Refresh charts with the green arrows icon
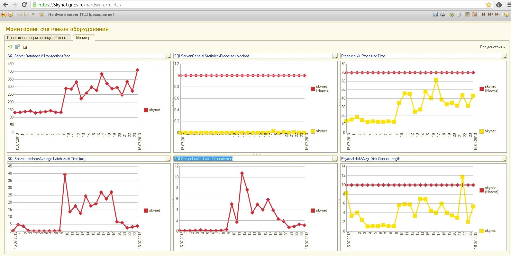 tap(10, 47)
